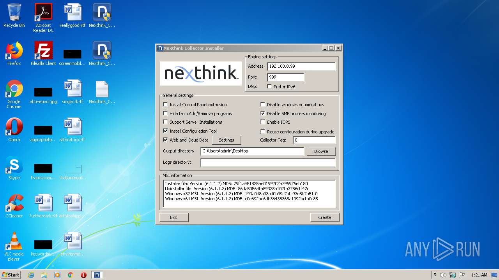Open Windows Explorer from the taskbar
499x280 pixels.
[x=44, y=275]
